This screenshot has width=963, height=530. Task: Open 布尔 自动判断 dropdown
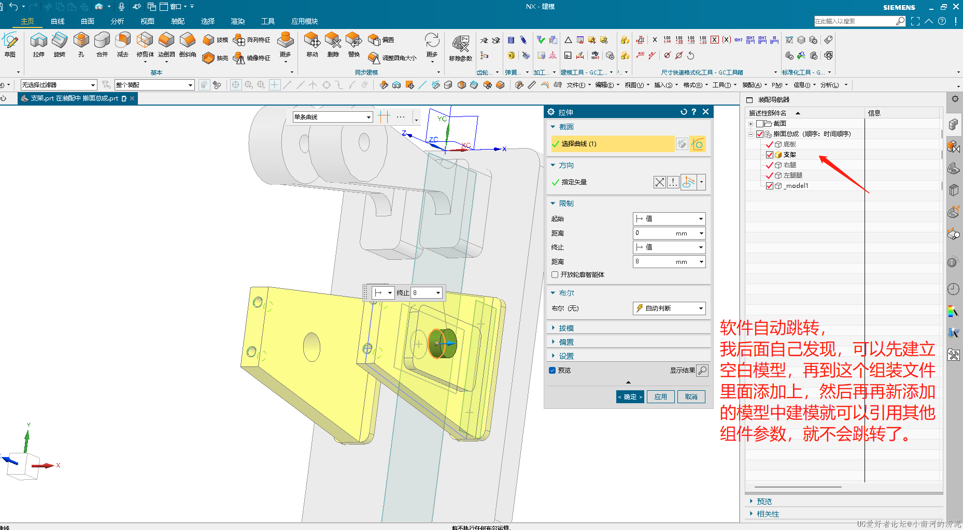pos(669,308)
